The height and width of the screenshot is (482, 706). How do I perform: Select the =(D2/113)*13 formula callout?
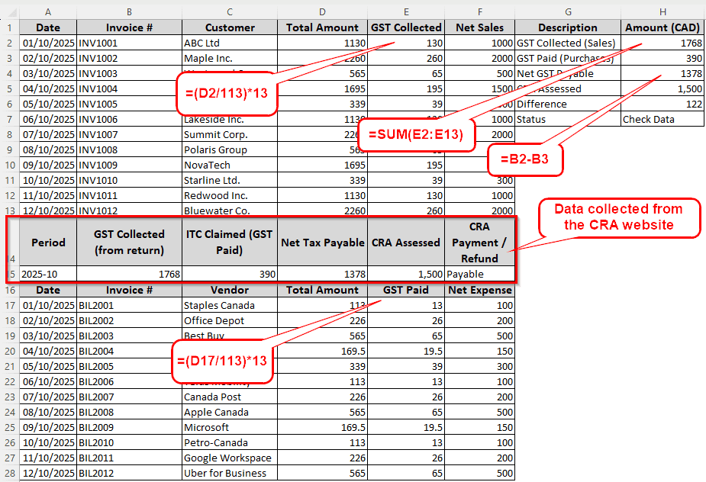pos(225,94)
